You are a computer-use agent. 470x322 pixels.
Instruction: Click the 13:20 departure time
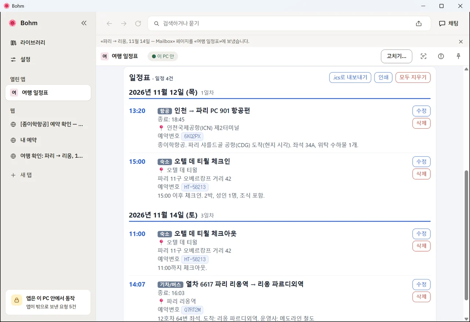137,111
